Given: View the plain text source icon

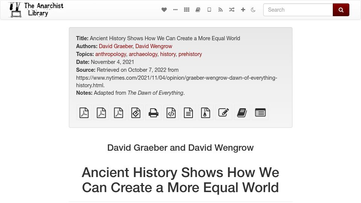Looking at the screenshot, I should [x=188, y=113].
